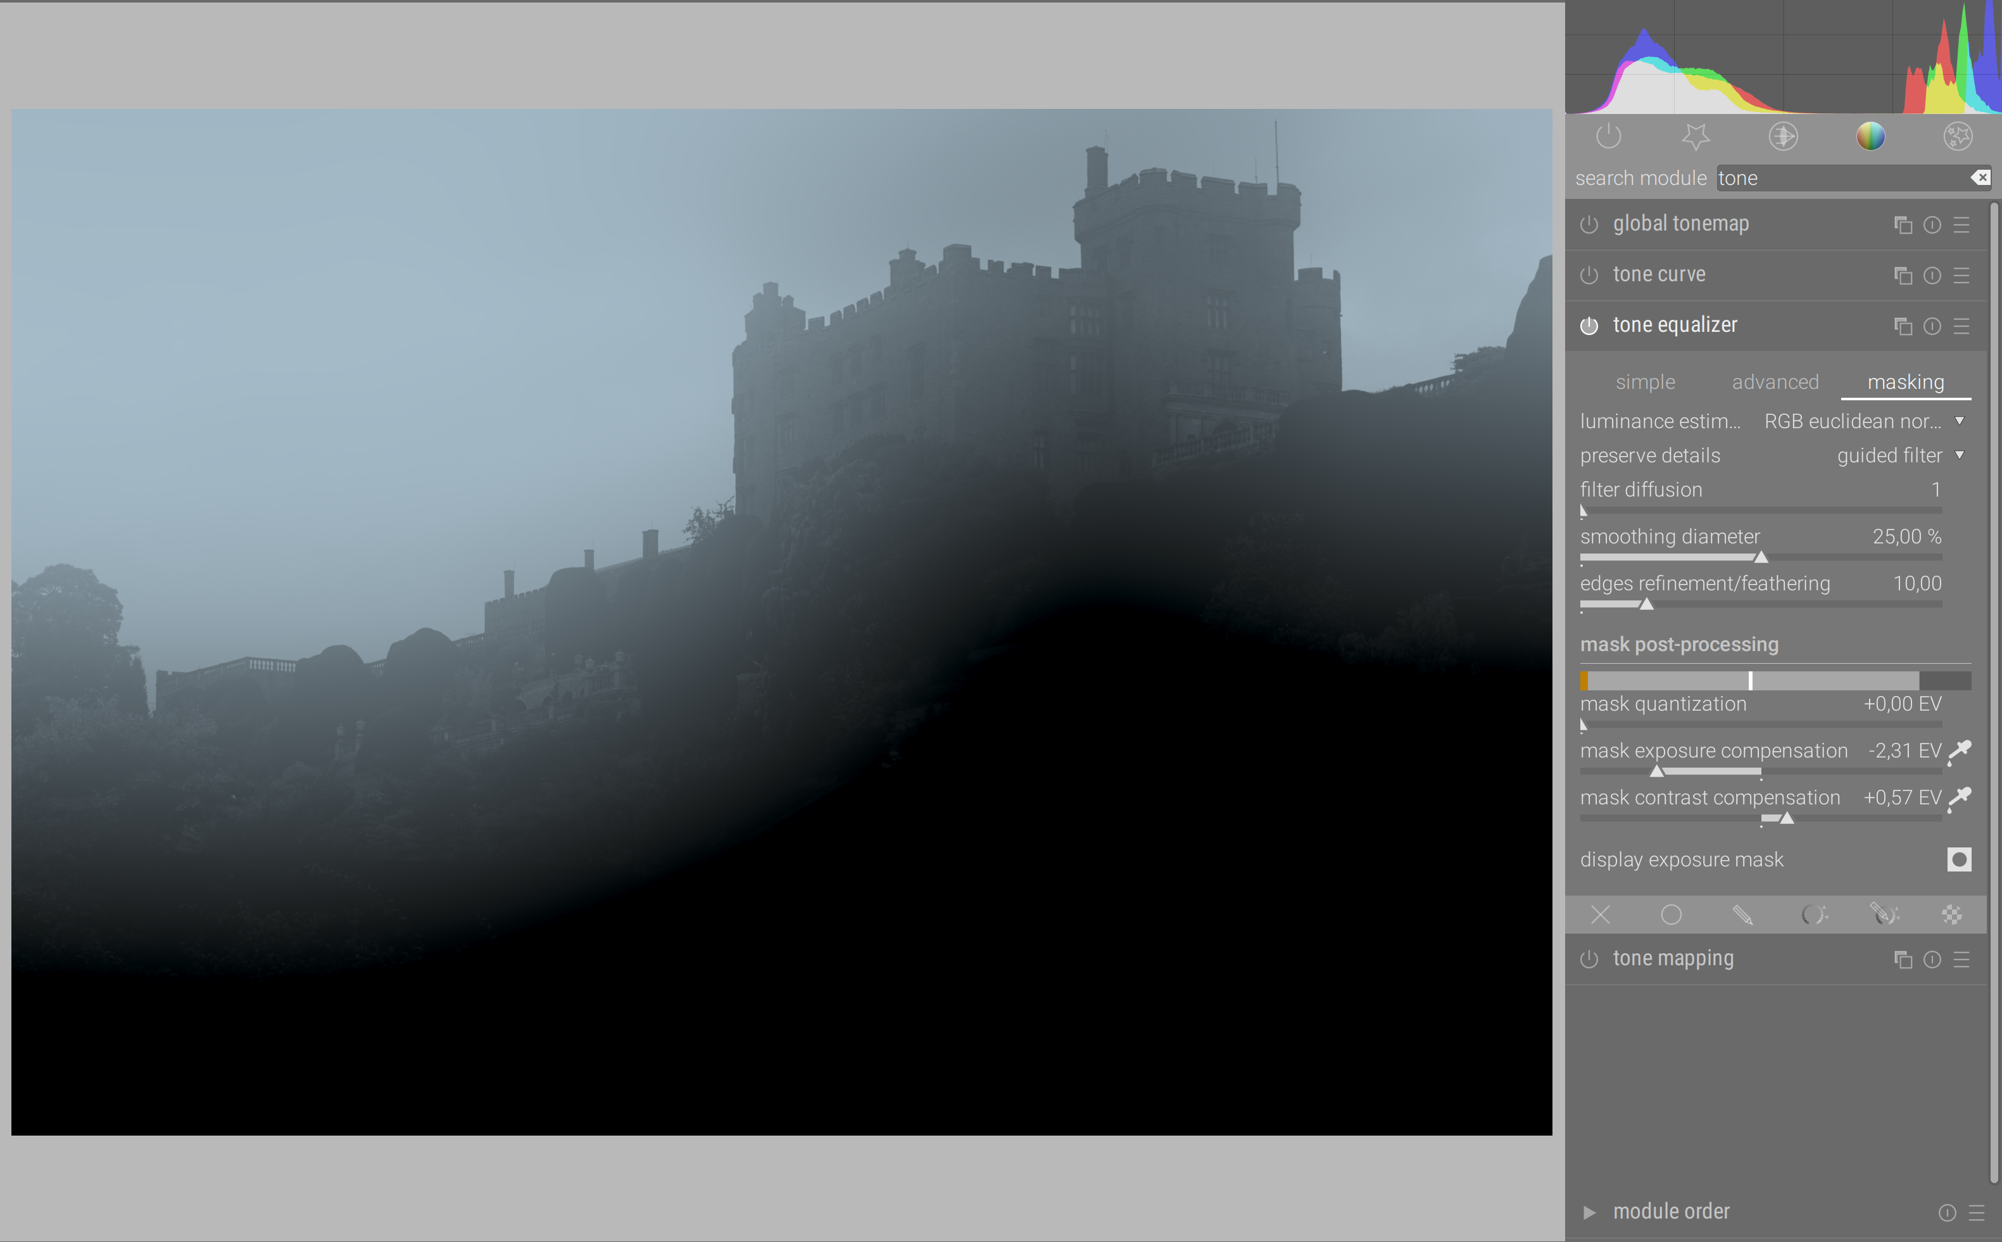Pick mask contrast compensation with eyedropper
Viewport: 2002px width, 1242px height.
(1960, 797)
